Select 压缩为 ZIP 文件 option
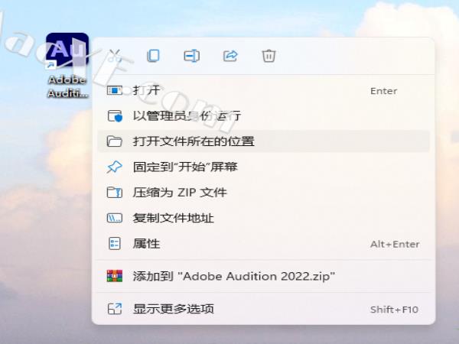The height and width of the screenshot is (344, 459). [x=180, y=192]
